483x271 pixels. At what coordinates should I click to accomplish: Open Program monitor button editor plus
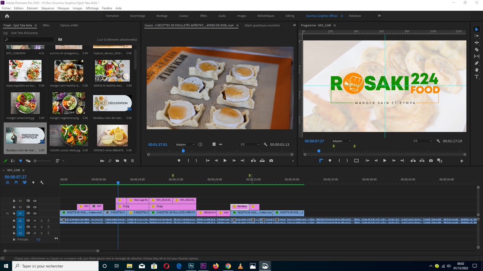pos(462,161)
